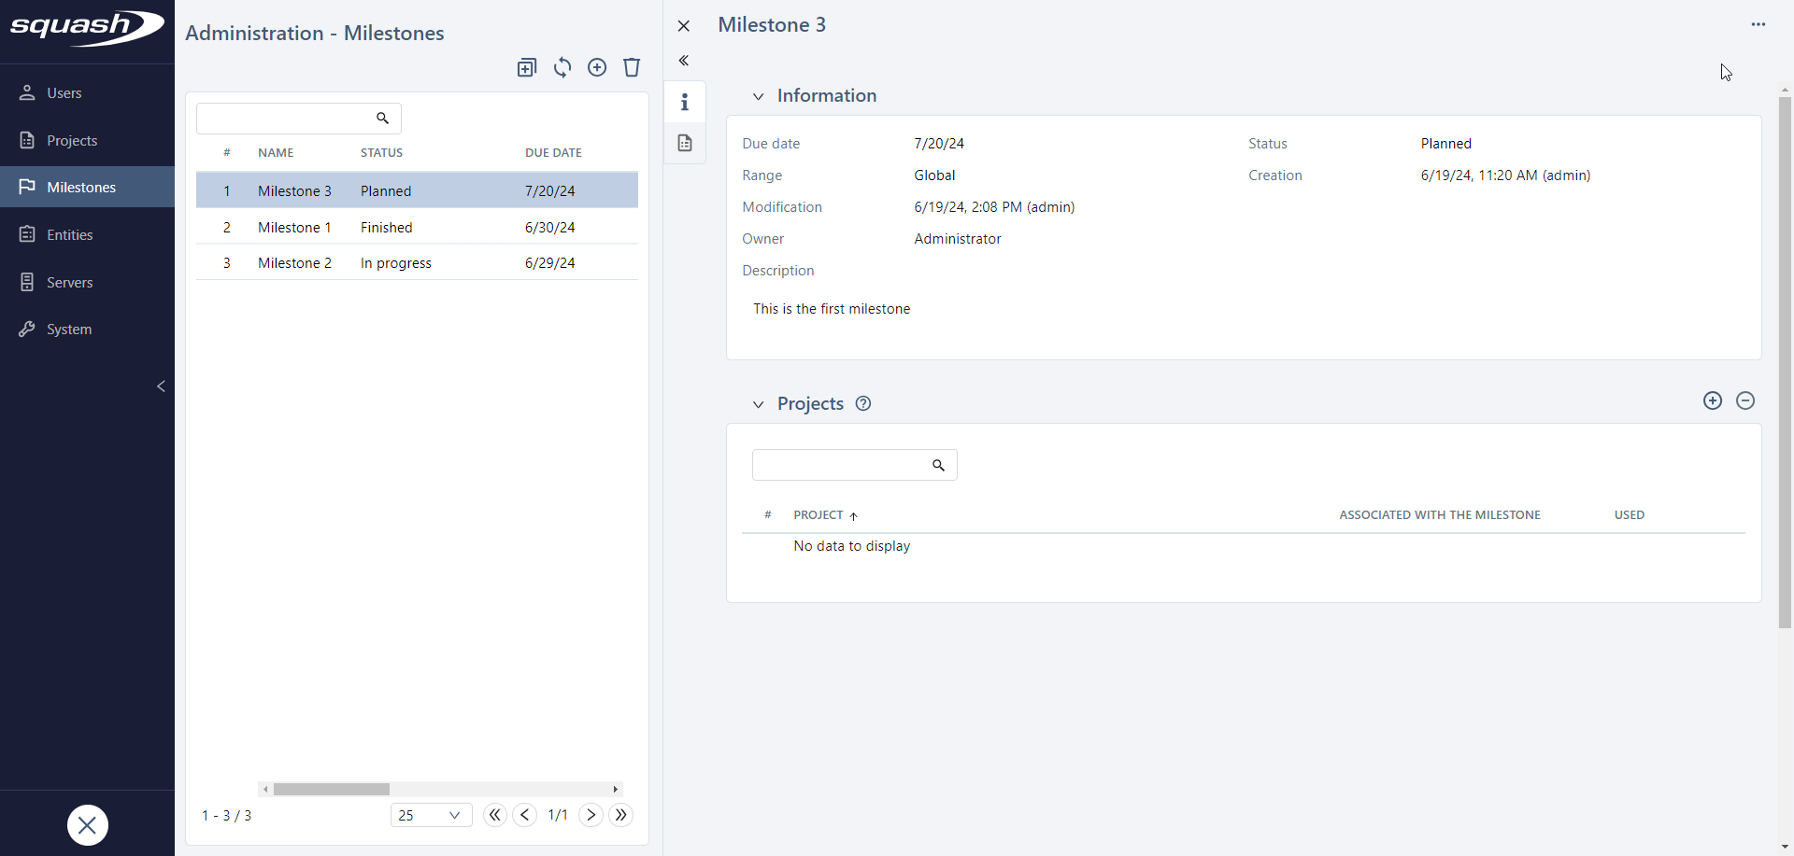Remove a project association from Milestone 3
Viewport: 1794px width, 856px height.
pos(1746,400)
